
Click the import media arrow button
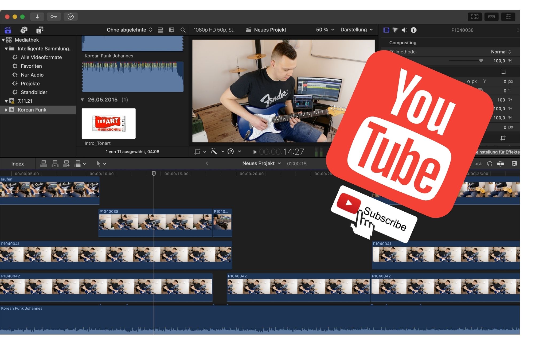pyautogui.click(x=37, y=17)
